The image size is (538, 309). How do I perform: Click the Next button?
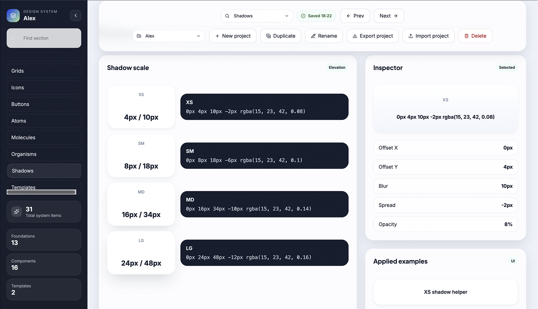pyautogui.click(x=389, y=16)
